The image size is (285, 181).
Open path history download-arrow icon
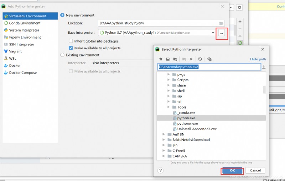(x=264, y=67)
